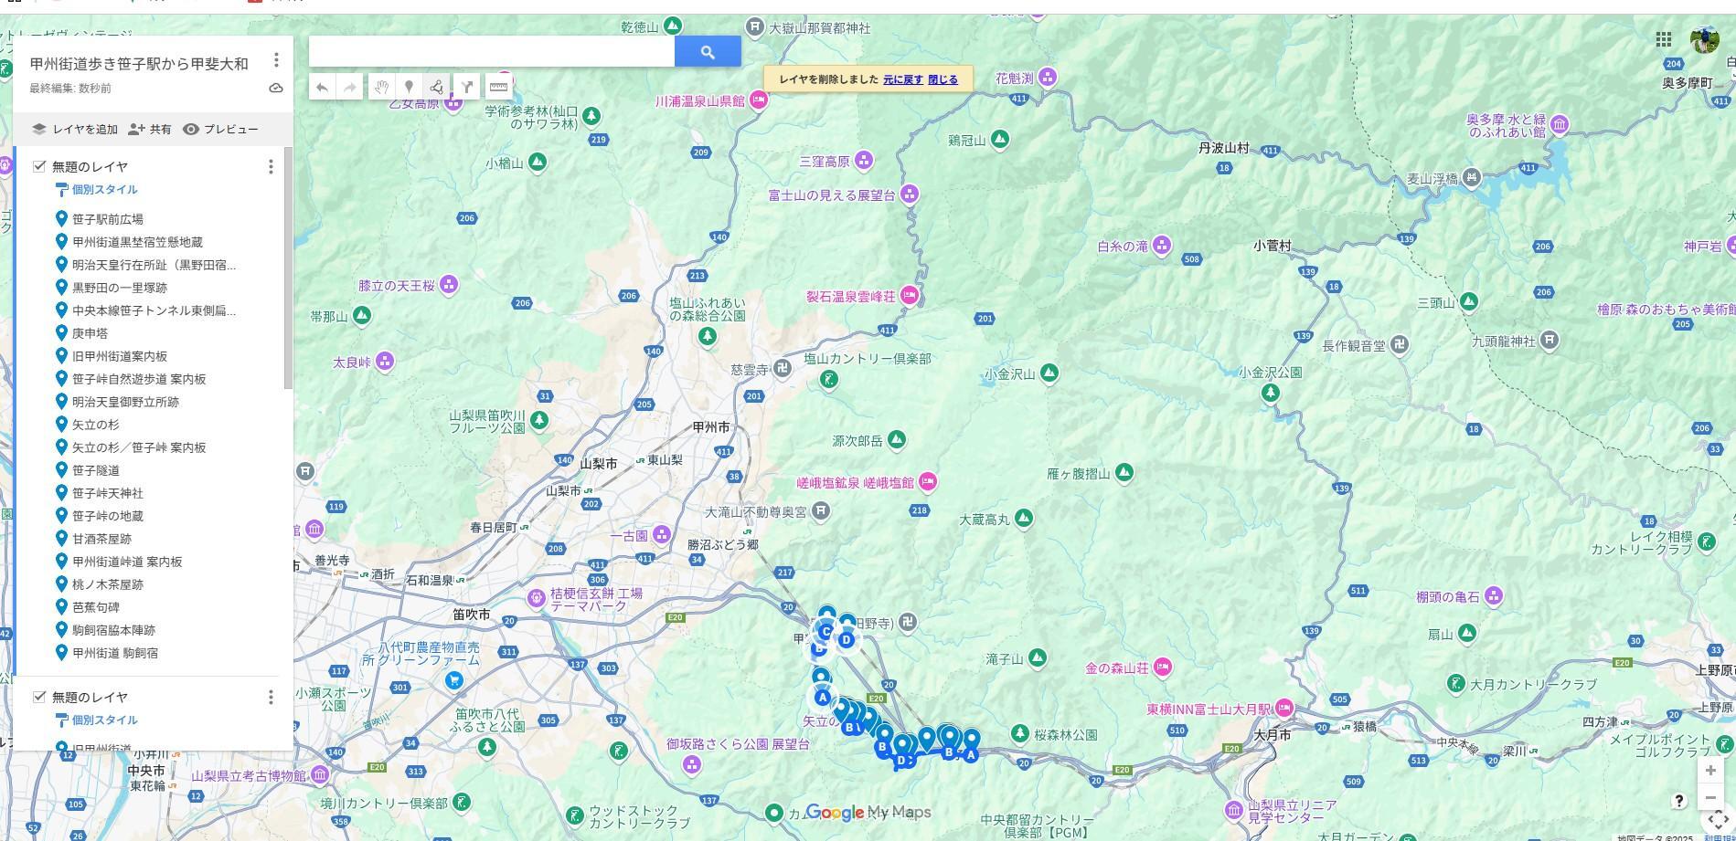The height and width of the screenshot is (841, 1736).
Task: Click 小金沢山 mountain marker on map
Action: tap(1049, 373)
